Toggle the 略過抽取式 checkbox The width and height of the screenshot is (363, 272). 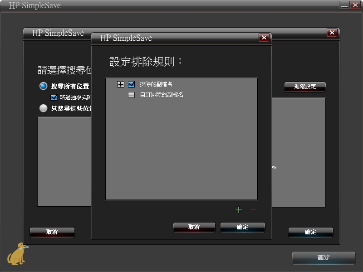(x=54, y=97)
